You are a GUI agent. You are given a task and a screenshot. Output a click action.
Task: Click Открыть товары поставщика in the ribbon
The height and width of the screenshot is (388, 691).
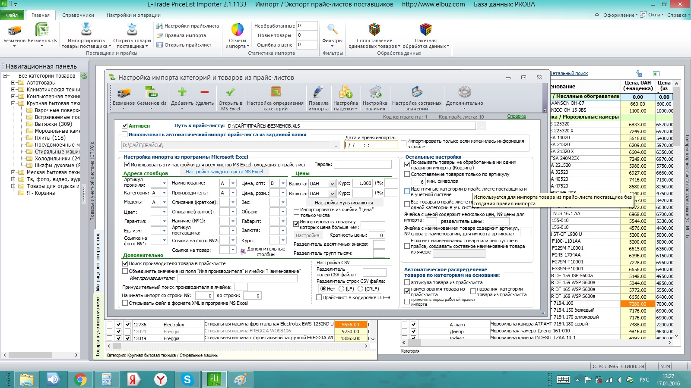point(132,35)
